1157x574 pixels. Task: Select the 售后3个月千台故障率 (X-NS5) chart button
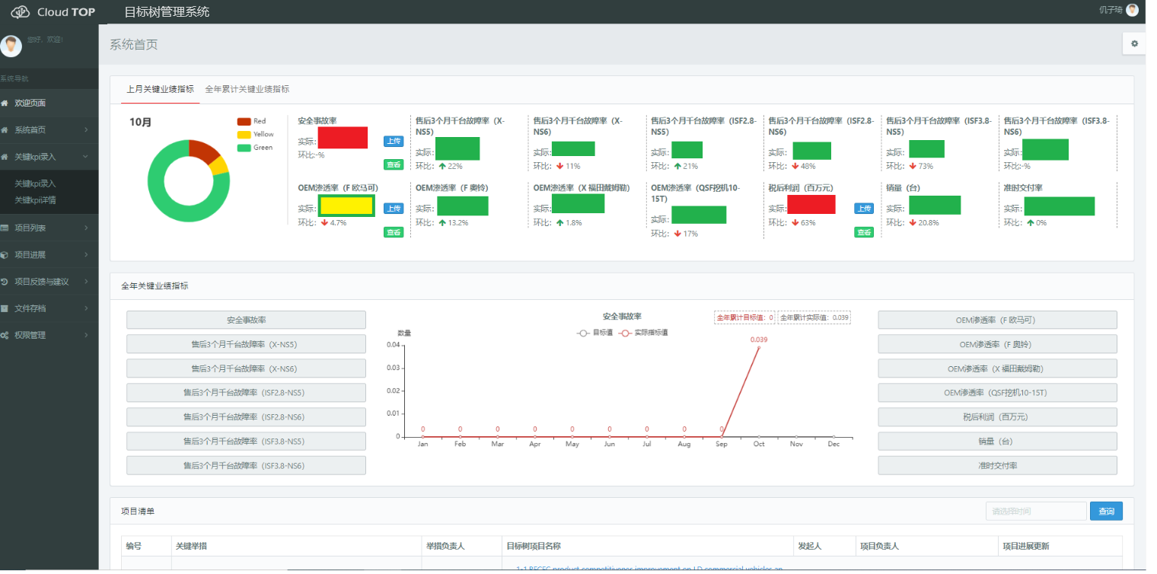(x=246, y=344)
